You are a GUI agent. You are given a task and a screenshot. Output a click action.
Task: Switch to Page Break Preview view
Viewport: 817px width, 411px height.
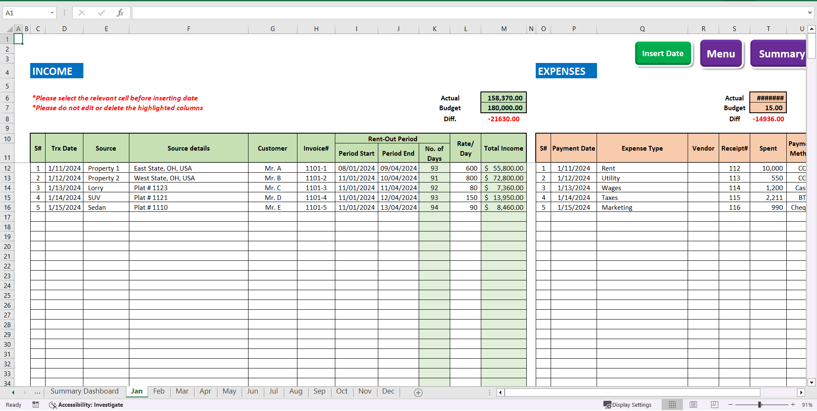[714, 405]
